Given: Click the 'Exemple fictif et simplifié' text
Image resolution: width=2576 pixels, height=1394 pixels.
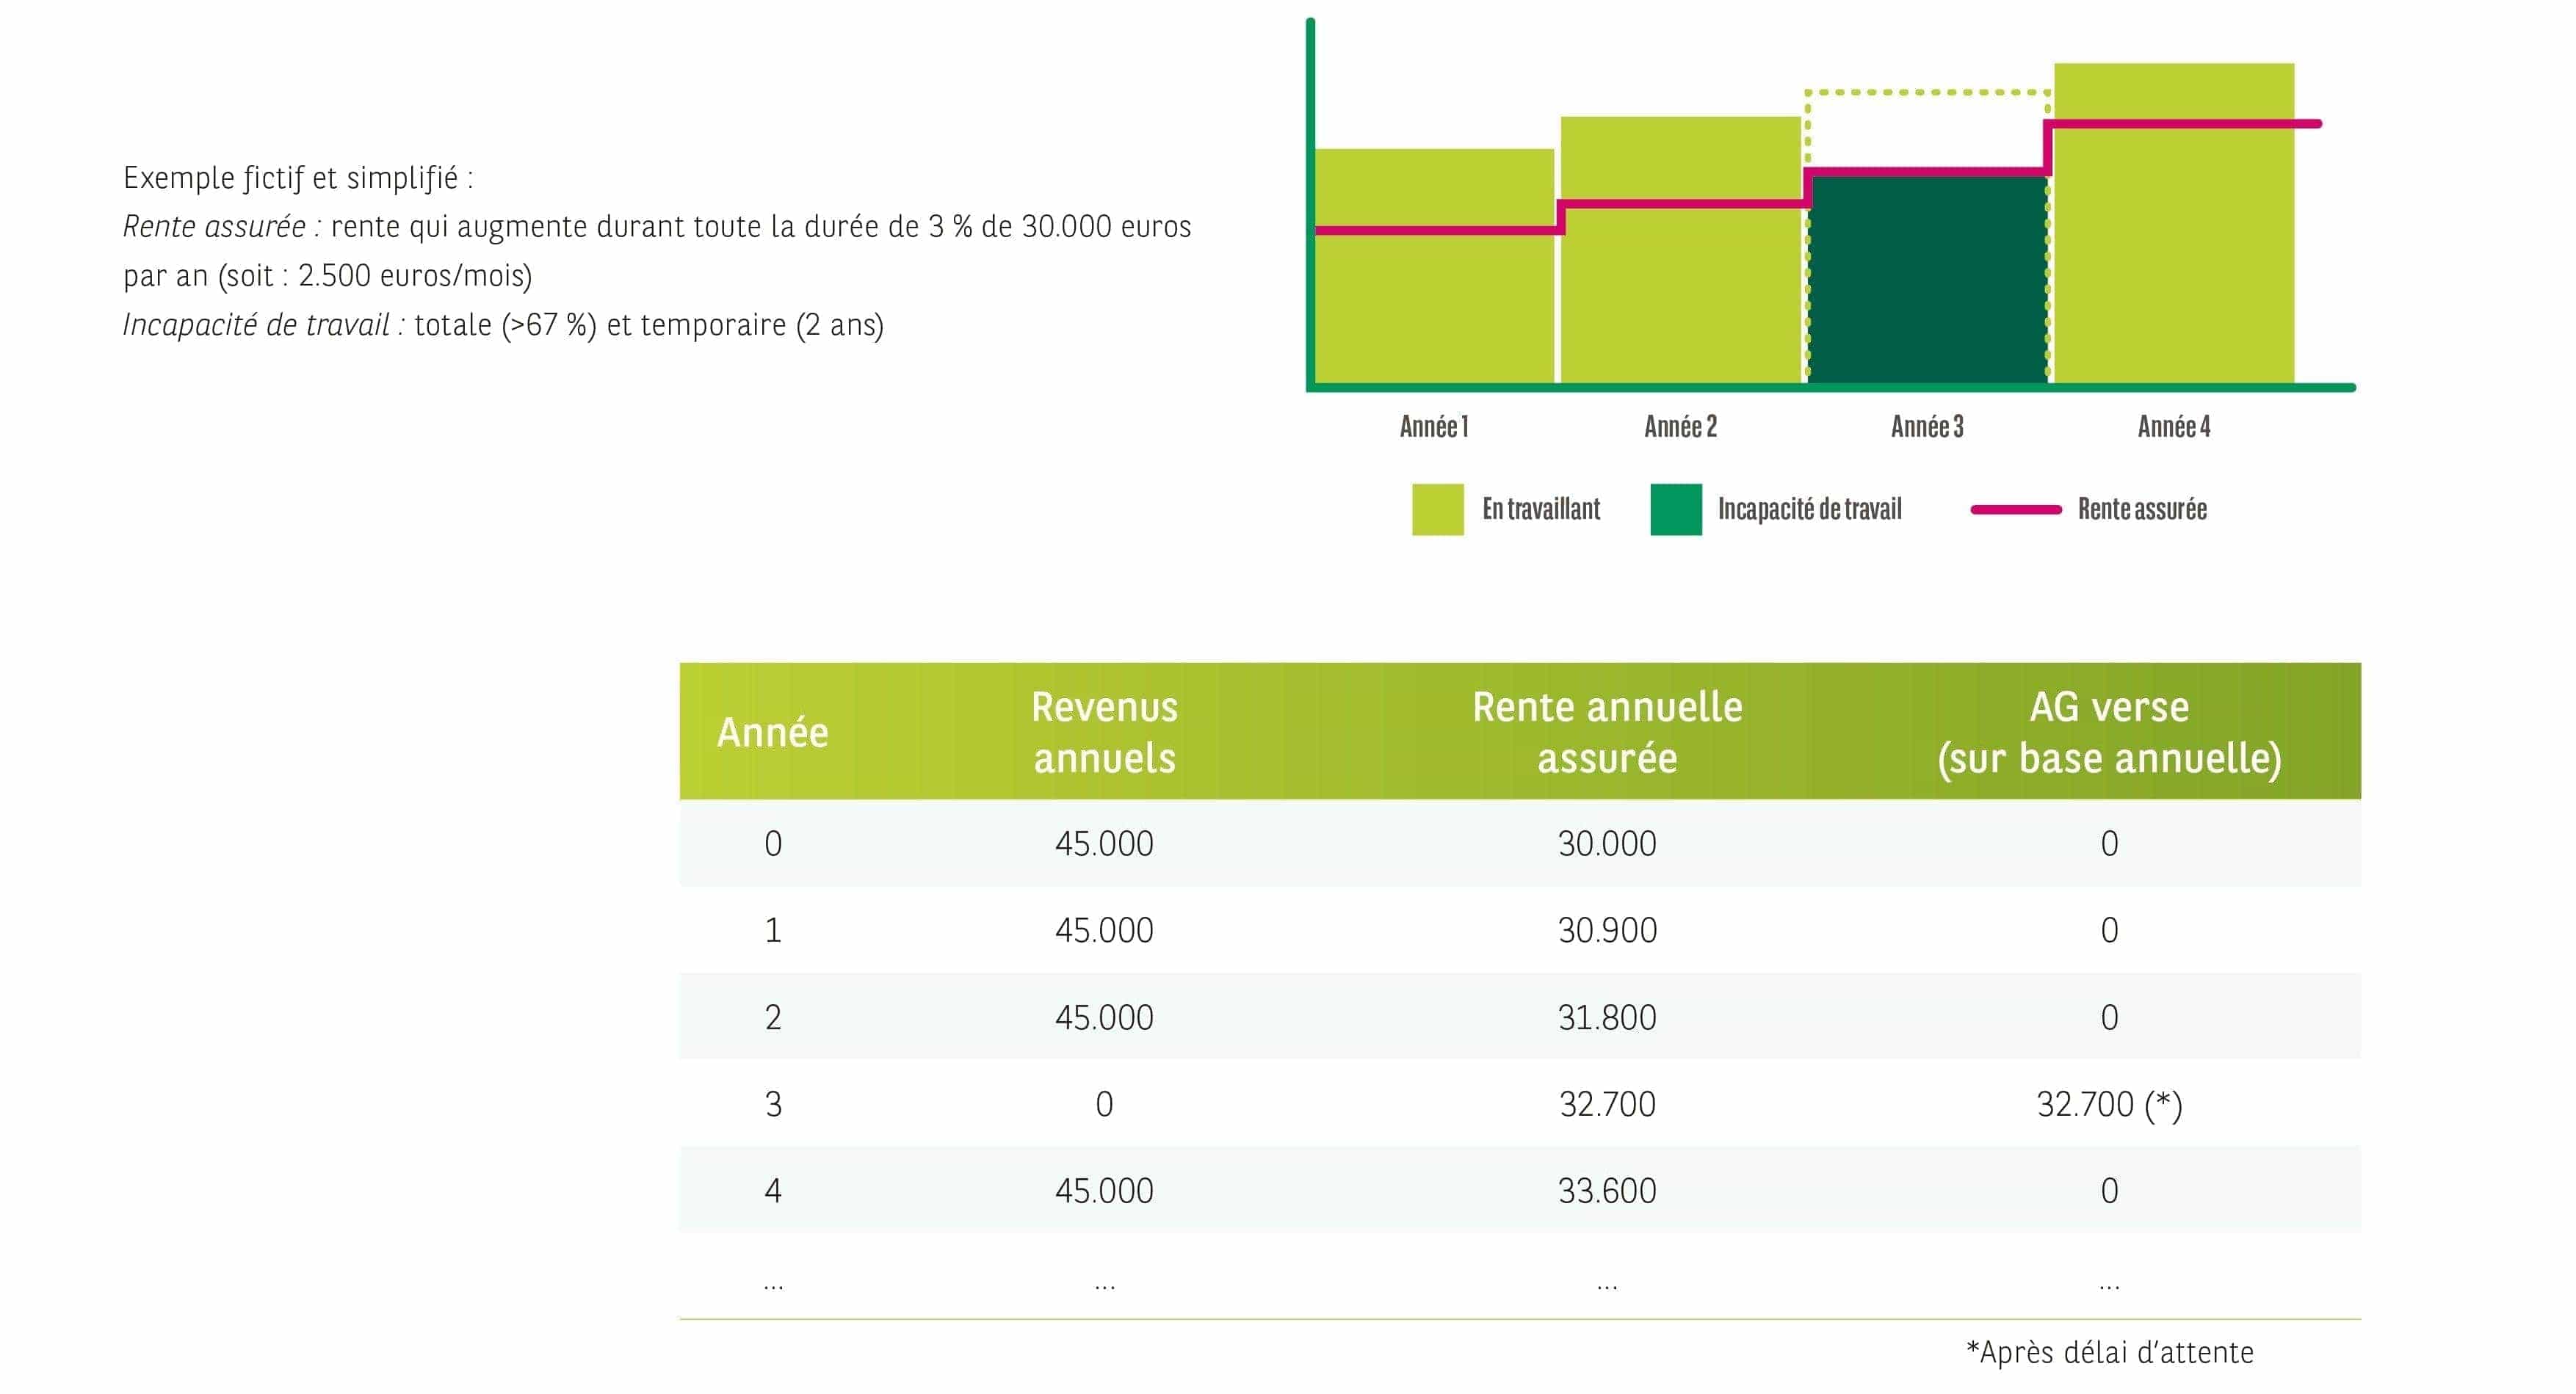Looking at the screenshot, I should pos(298,178).
